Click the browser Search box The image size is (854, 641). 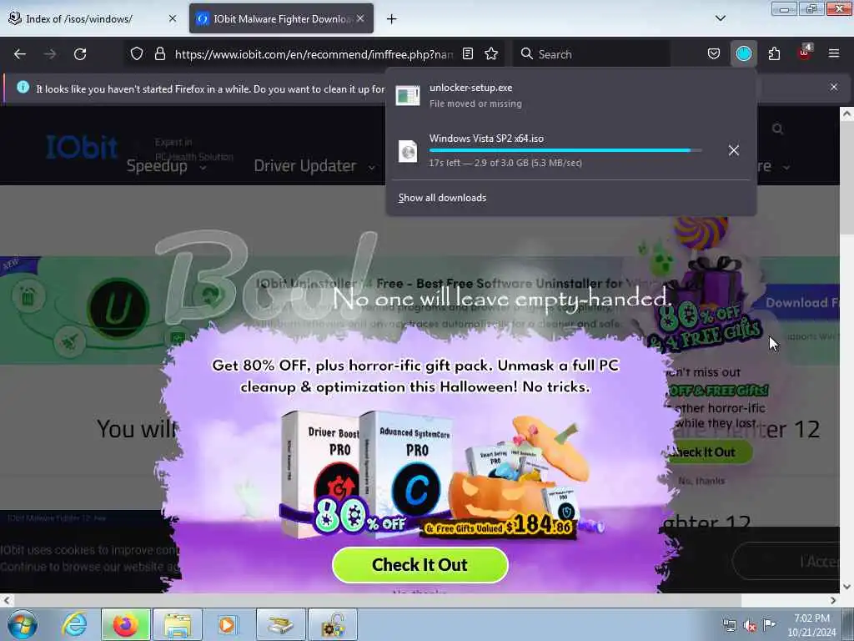click(x=591, y=54)
